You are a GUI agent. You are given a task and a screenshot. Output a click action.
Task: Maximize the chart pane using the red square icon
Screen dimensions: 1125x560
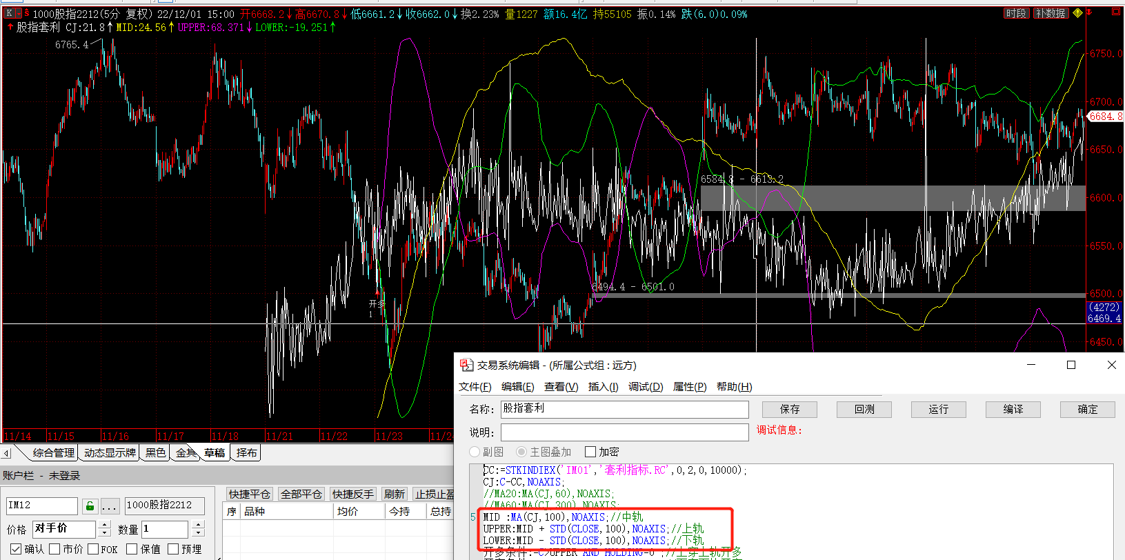1116,12
